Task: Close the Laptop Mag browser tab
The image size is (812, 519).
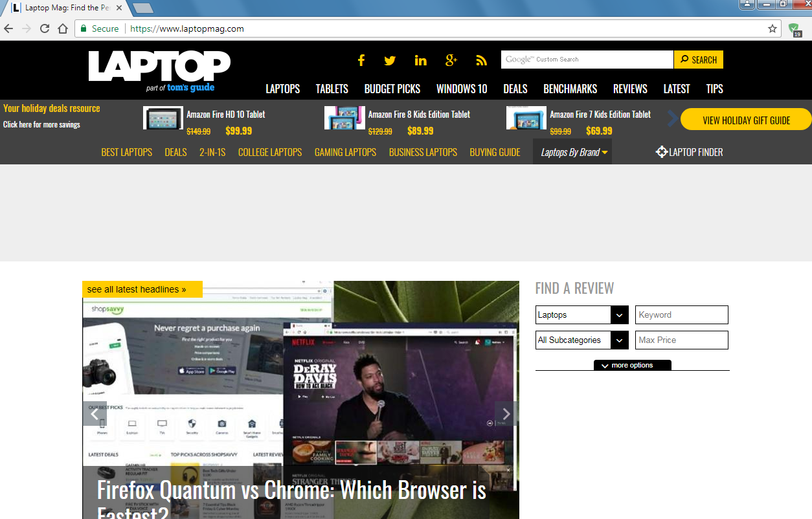Action: point(120,8)
